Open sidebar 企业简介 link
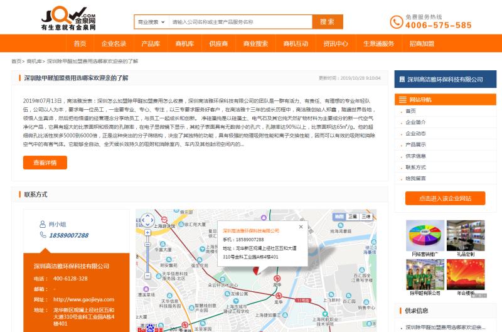This screenshot has height=332, width=502. pos(415,122)
